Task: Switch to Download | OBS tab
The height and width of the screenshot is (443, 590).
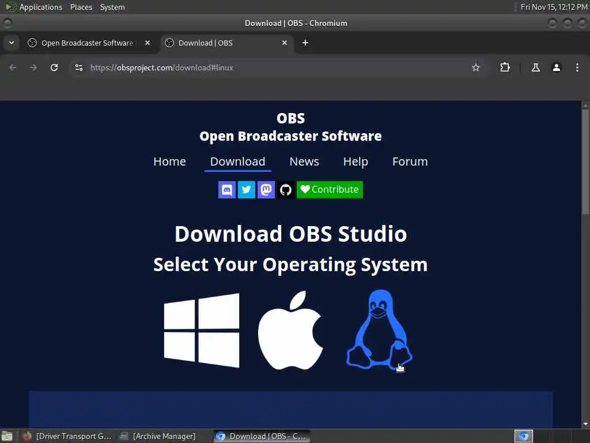Action: (227, 43)
